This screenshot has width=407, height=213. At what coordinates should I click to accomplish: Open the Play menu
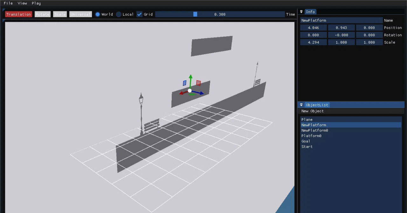[36, 3]
